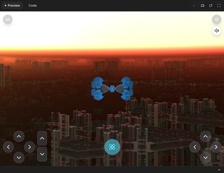
Task: Click the teal atom action button
Action: (x=112, y=147)
